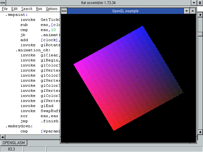Click the invoke glBegin line
Image resolution: width=203 pixels, height=152 pixels.
[x=40, y=60]
